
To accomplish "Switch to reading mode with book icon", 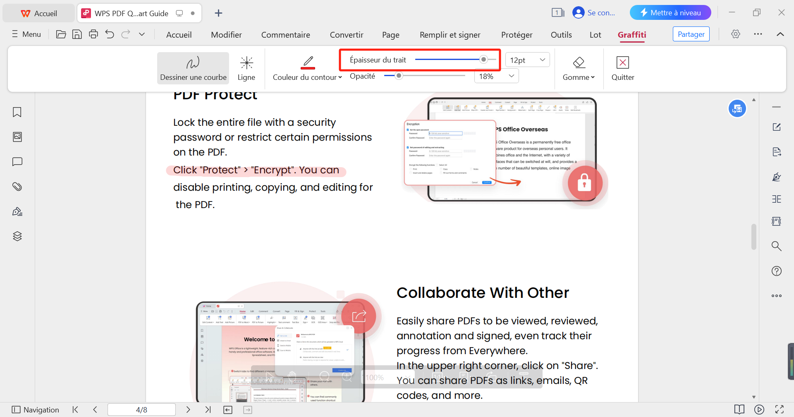I will coord(739,410).
